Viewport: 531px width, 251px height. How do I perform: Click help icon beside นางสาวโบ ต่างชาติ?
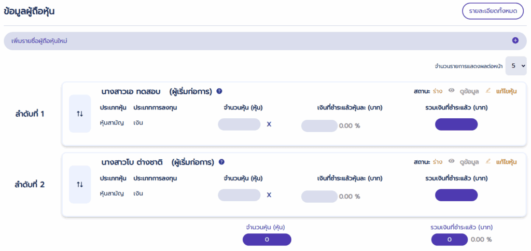221,162
